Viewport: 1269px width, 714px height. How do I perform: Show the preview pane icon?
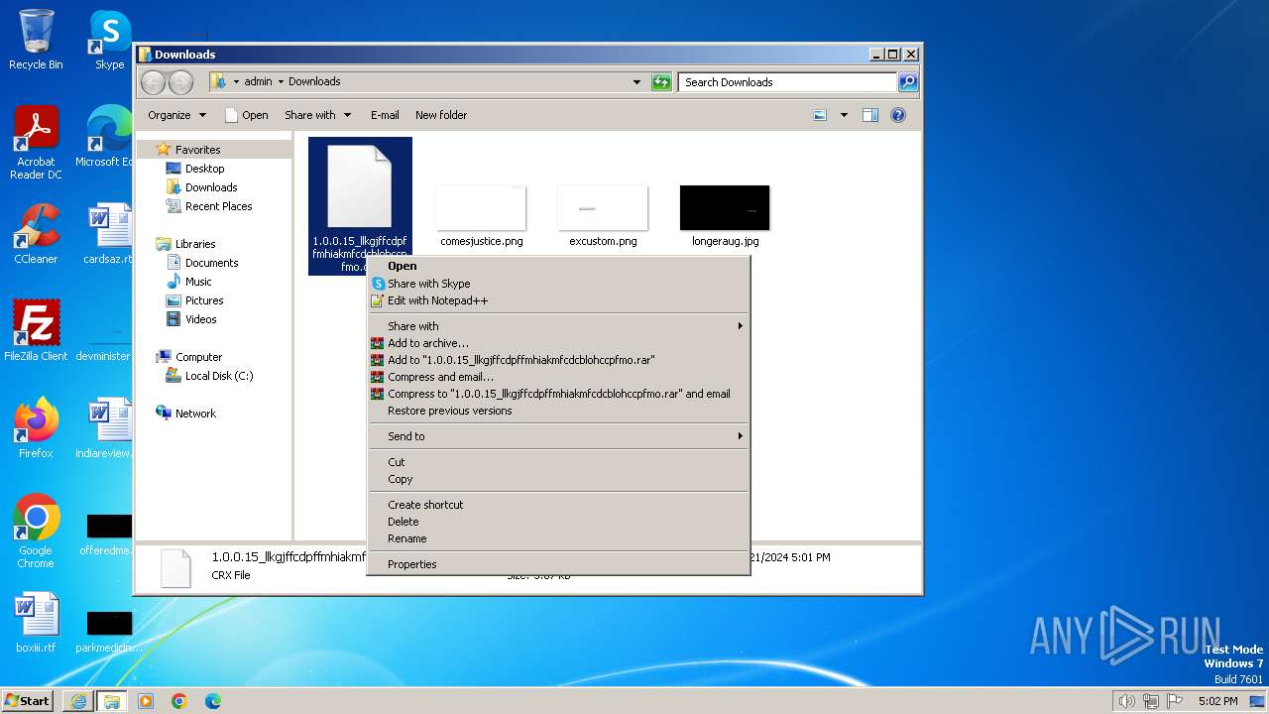tap(869, 115)
